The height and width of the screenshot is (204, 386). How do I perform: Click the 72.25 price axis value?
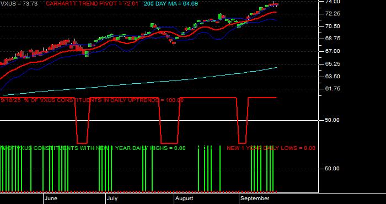[333, 14]
